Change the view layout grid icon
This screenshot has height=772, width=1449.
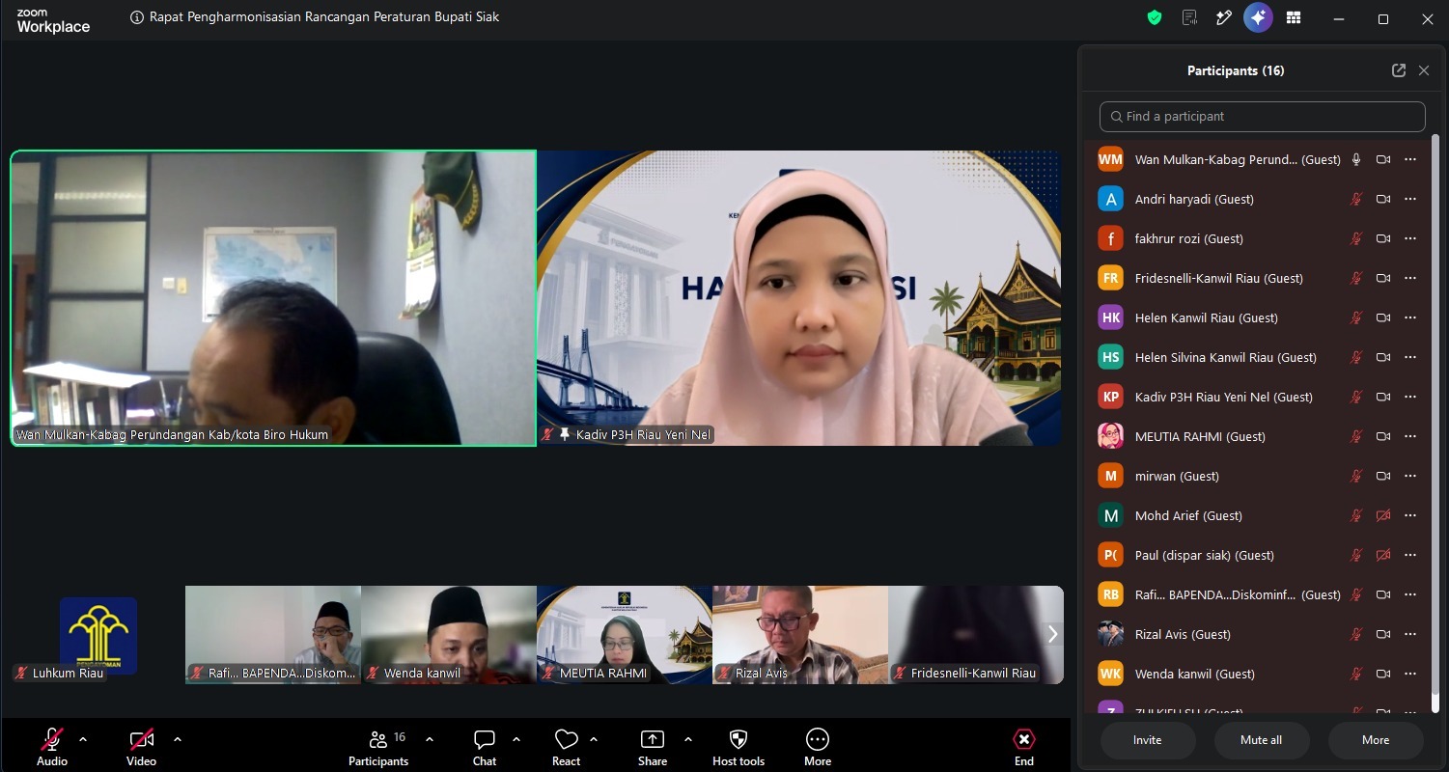(x=1294, y=17)
